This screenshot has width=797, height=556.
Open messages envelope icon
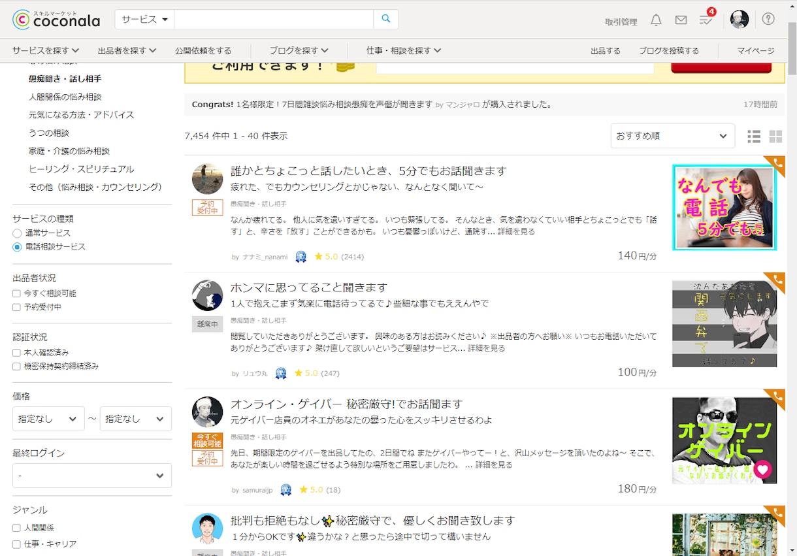tap(681, 20)
